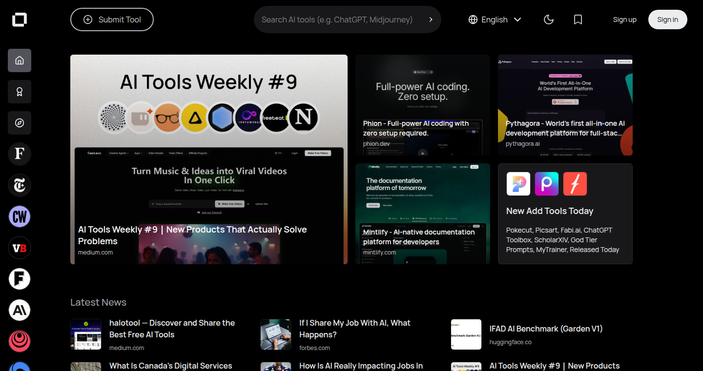Select the bold F icon on white circle
This screenshot has width=703, height=371.
(20, 279)
